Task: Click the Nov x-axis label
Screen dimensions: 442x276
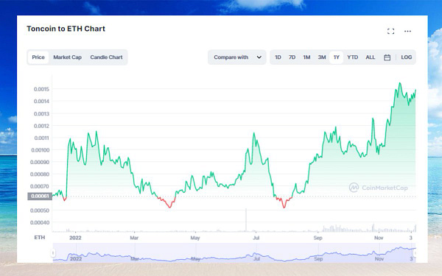Action: click(x=379, y=238)
